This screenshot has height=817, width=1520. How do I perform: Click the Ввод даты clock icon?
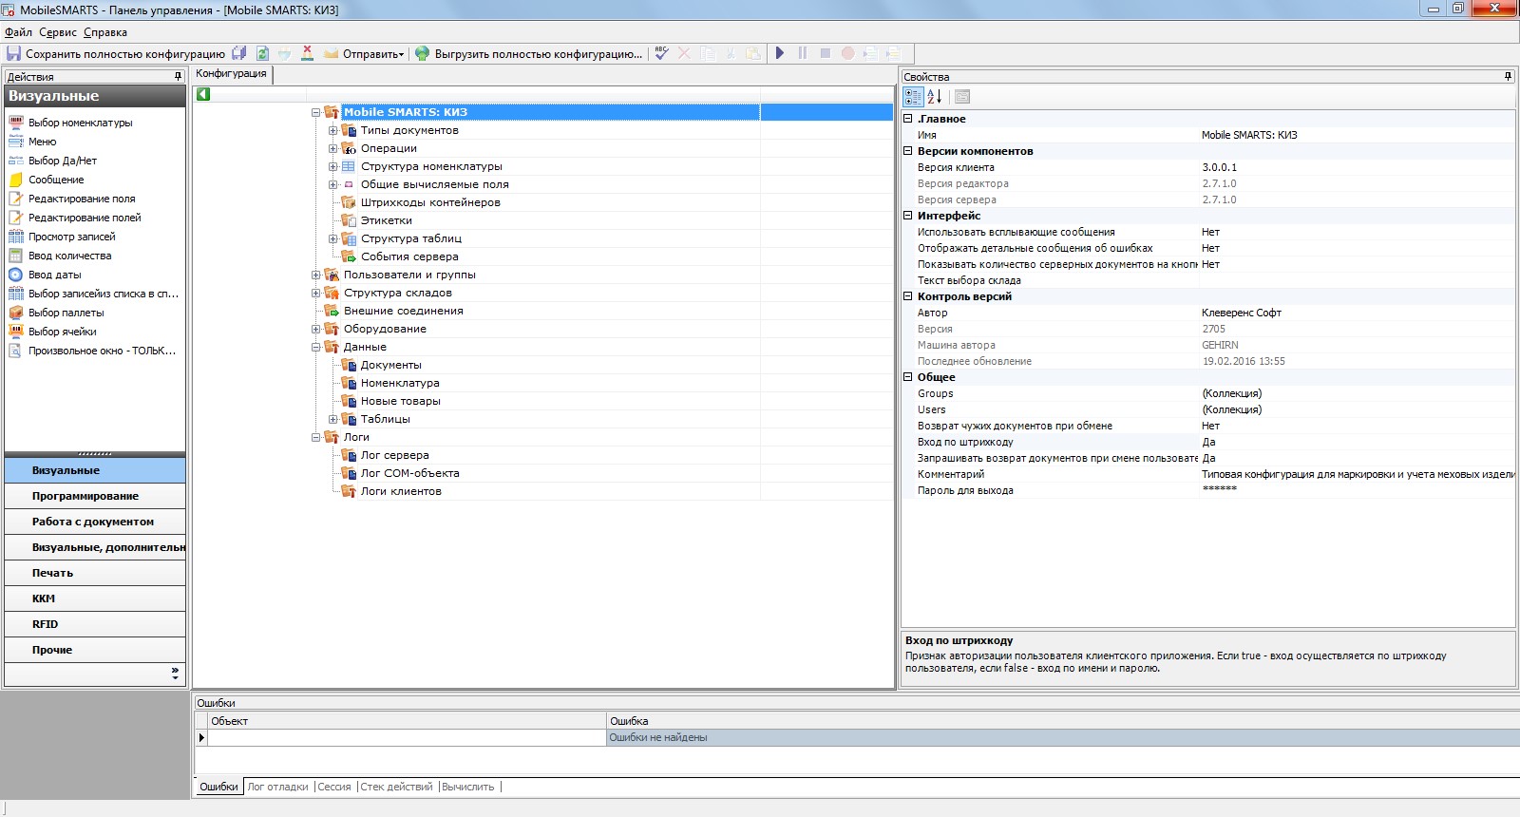point(16,275)
